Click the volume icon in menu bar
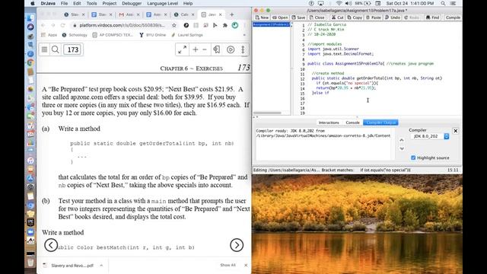Image resolution: width=487 pixels, height=274 pixels. tap(349, 3)
